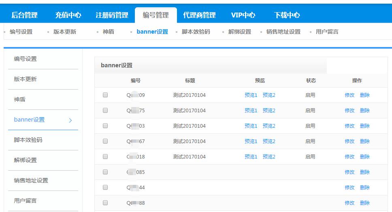
Task: Open 用户留言 in the sub-navigation bar
Action: coord(327,32)
